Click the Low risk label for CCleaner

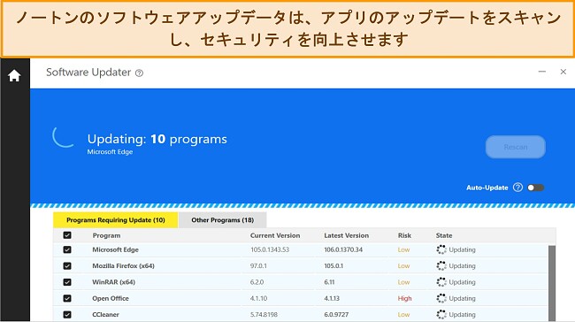403,314
